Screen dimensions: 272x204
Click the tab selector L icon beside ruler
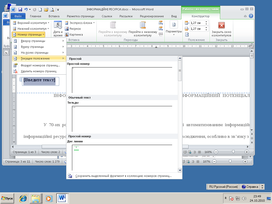6,52
